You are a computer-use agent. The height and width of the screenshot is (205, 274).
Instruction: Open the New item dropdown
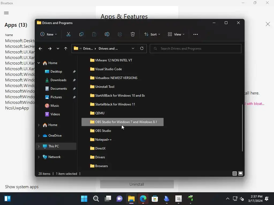click(49, 34)
